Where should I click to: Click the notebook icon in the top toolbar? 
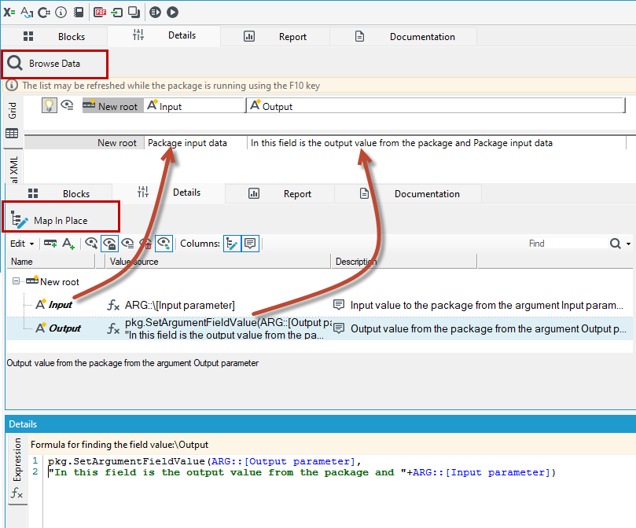click(79, 12)
